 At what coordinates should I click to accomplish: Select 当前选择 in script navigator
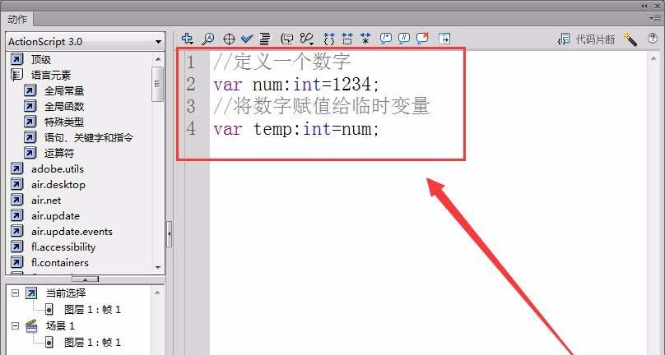click(66, 293)
